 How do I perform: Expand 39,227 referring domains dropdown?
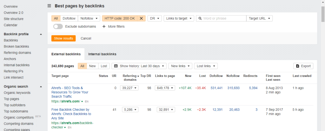[129, 88]
